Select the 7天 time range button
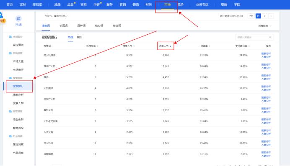The height and width of the screenshot is (166, 290). 251,16
